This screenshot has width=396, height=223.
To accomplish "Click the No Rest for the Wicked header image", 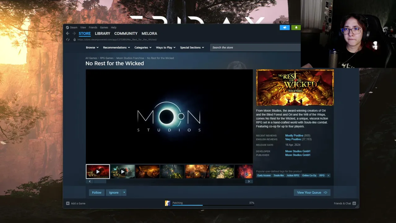I will [x=295, y=88].
